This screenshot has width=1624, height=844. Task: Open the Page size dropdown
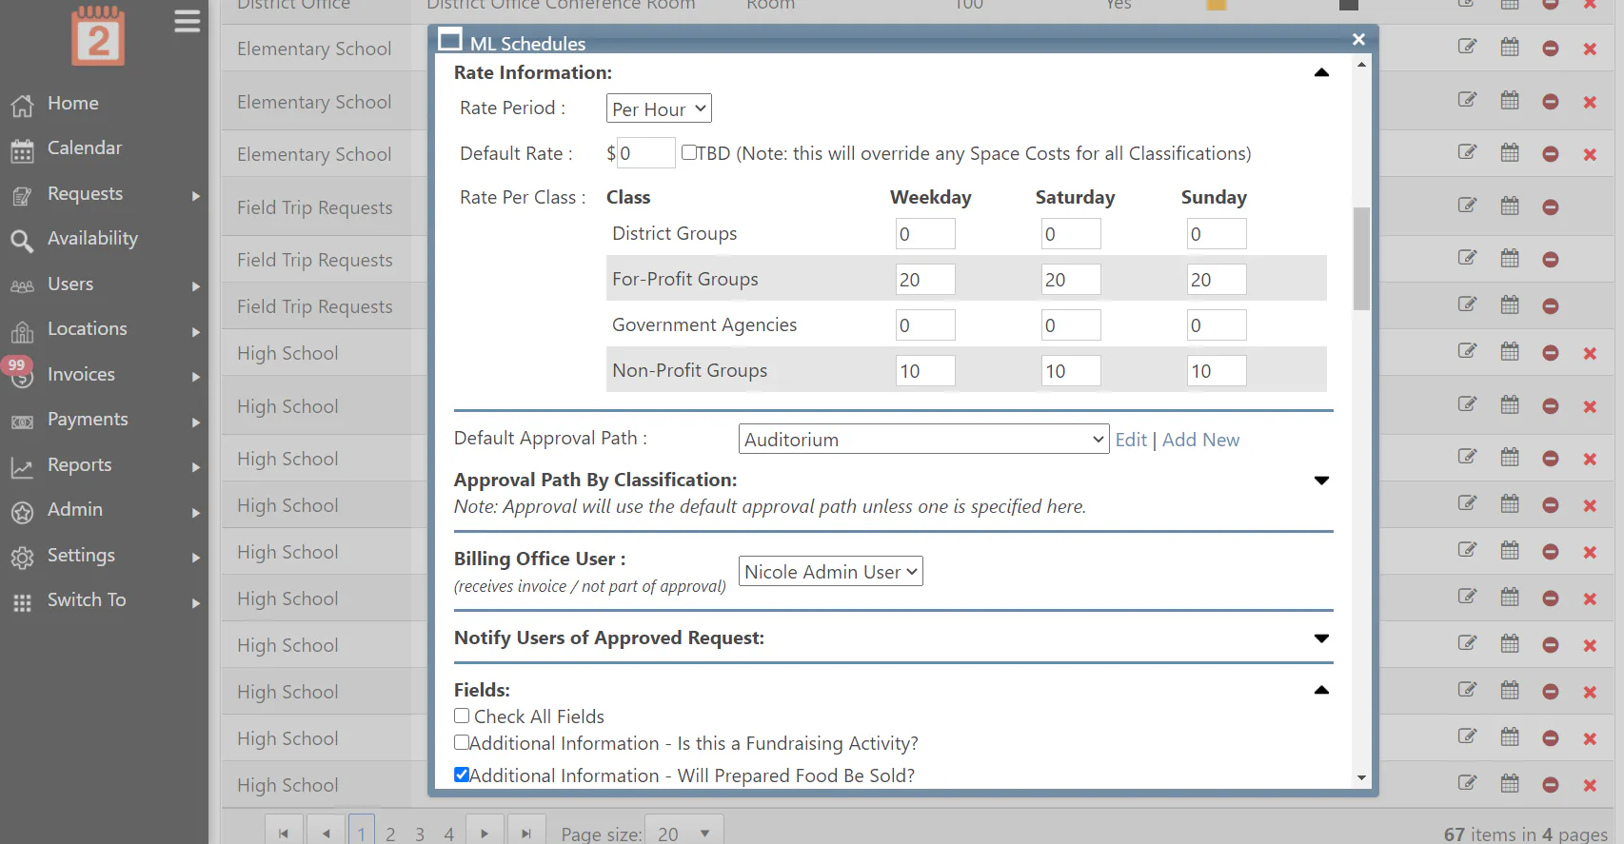tap(683, 833)
